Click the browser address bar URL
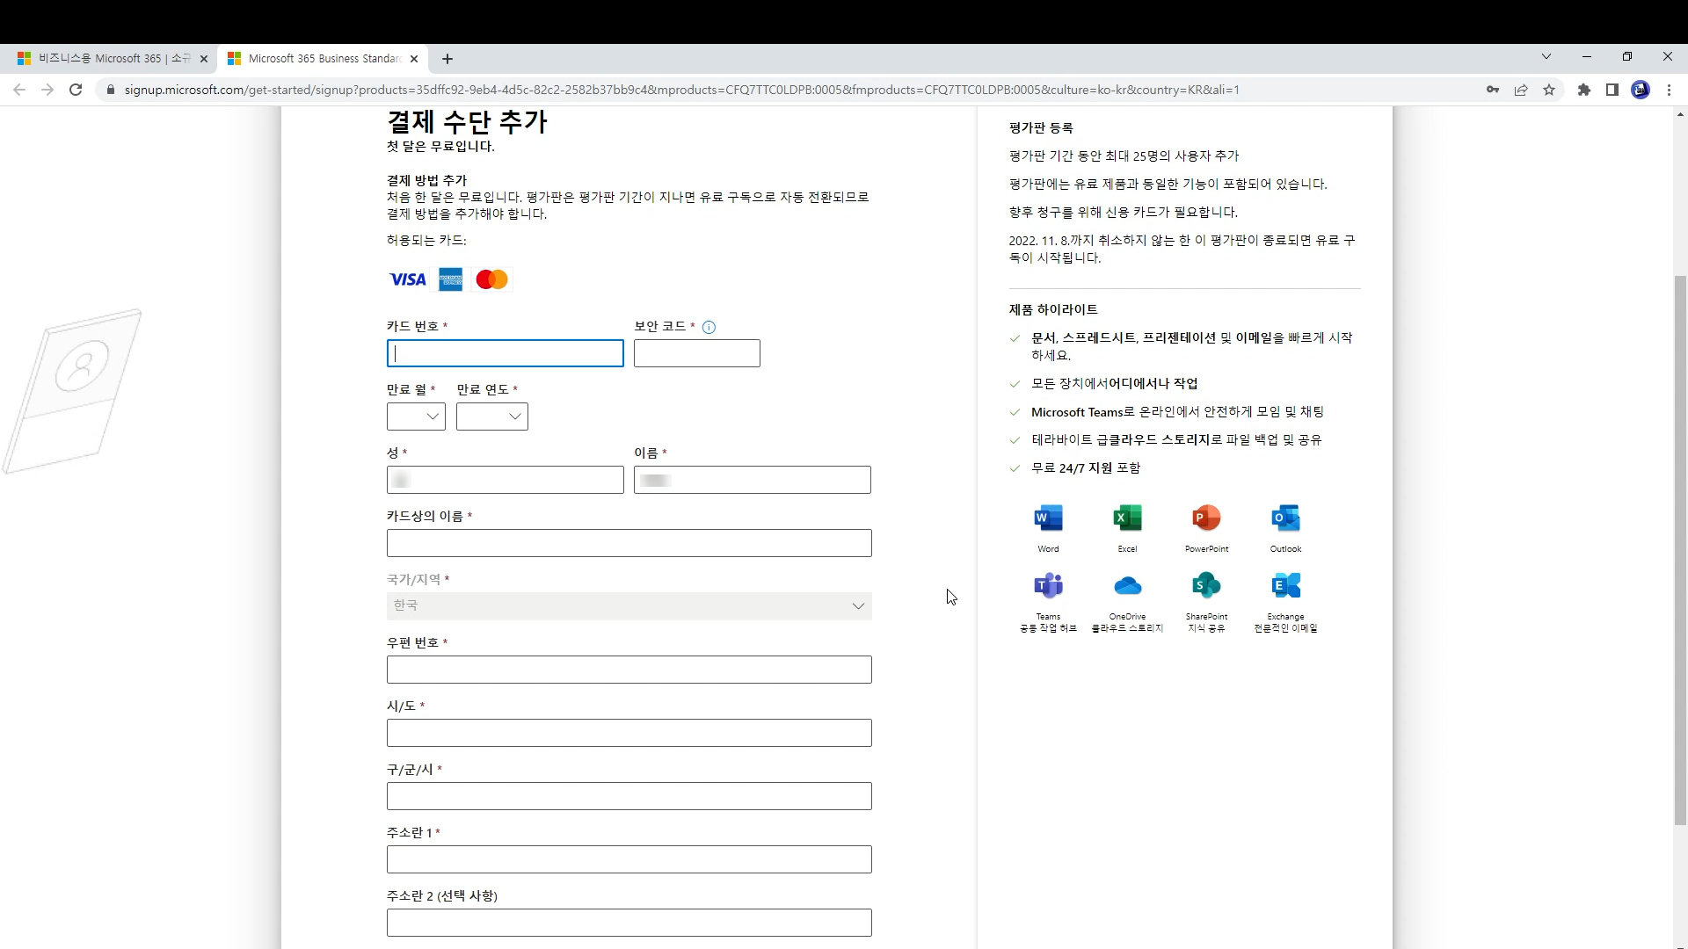This screenshot has height=949, width=1688. [681, 90]
